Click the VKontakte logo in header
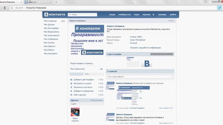 point(55,15)
